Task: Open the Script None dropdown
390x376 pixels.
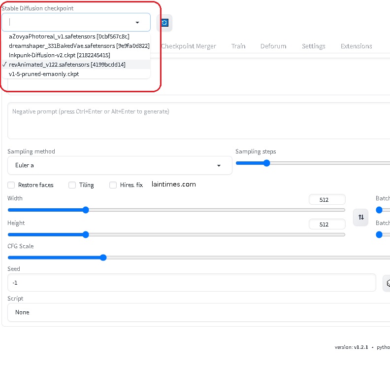Action: 199,312
